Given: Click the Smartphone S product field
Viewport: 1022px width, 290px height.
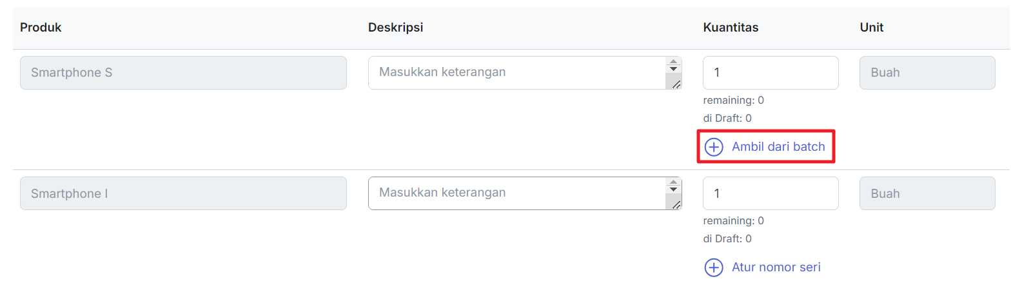Looking at the screenshot, I should coord(183,73).
